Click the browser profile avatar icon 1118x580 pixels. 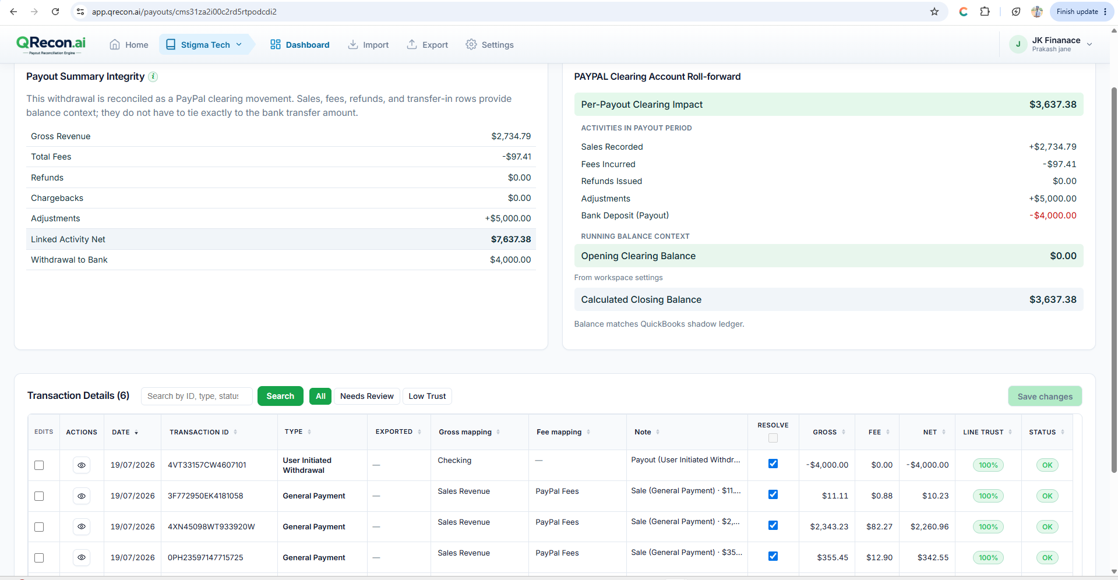pyautogui.click(x=1037, y=12)
